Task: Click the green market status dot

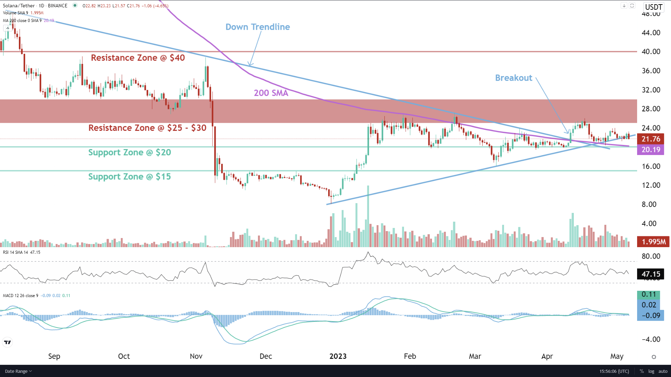Action: 75,6
